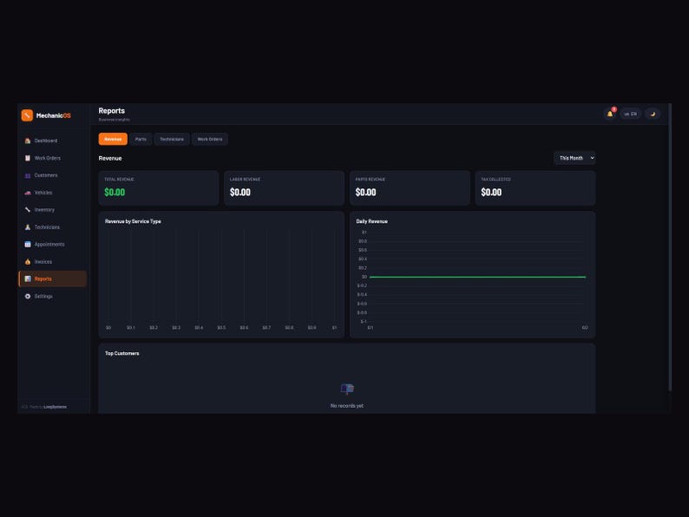Open Invoices via its money bag icon
Image resolution: width=689 pixels, height=517 pixels.
(28, 261)
